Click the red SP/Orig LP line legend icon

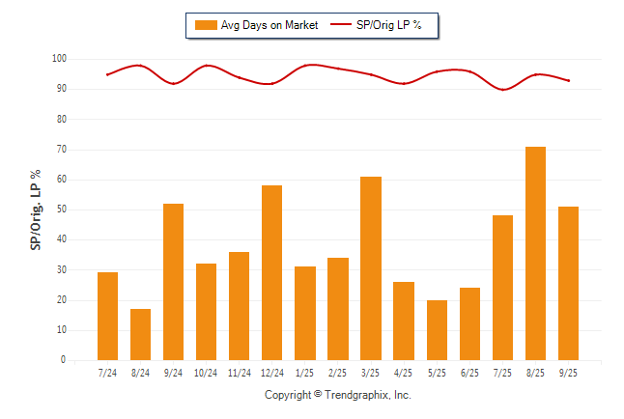(x=343, y=25)
